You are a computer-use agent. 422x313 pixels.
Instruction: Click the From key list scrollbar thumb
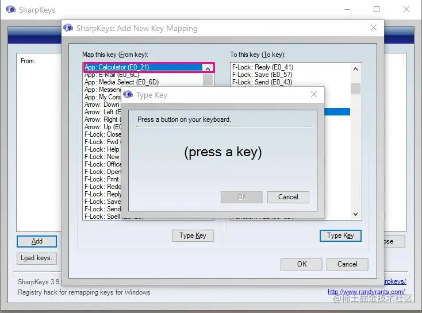coord(208,80)
